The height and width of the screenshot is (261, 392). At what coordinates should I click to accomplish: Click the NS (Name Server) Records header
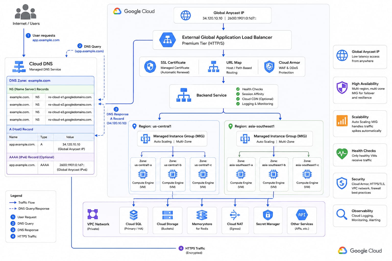click(50, 89)
